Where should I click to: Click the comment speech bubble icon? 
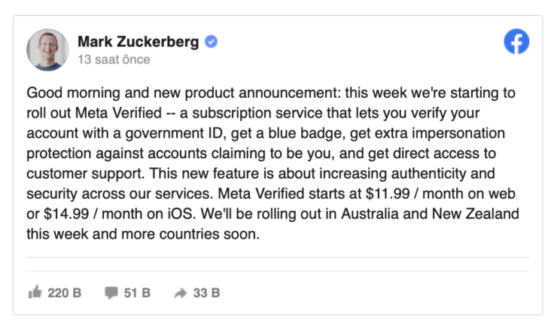pyautogui.click(x=111, y=293)
